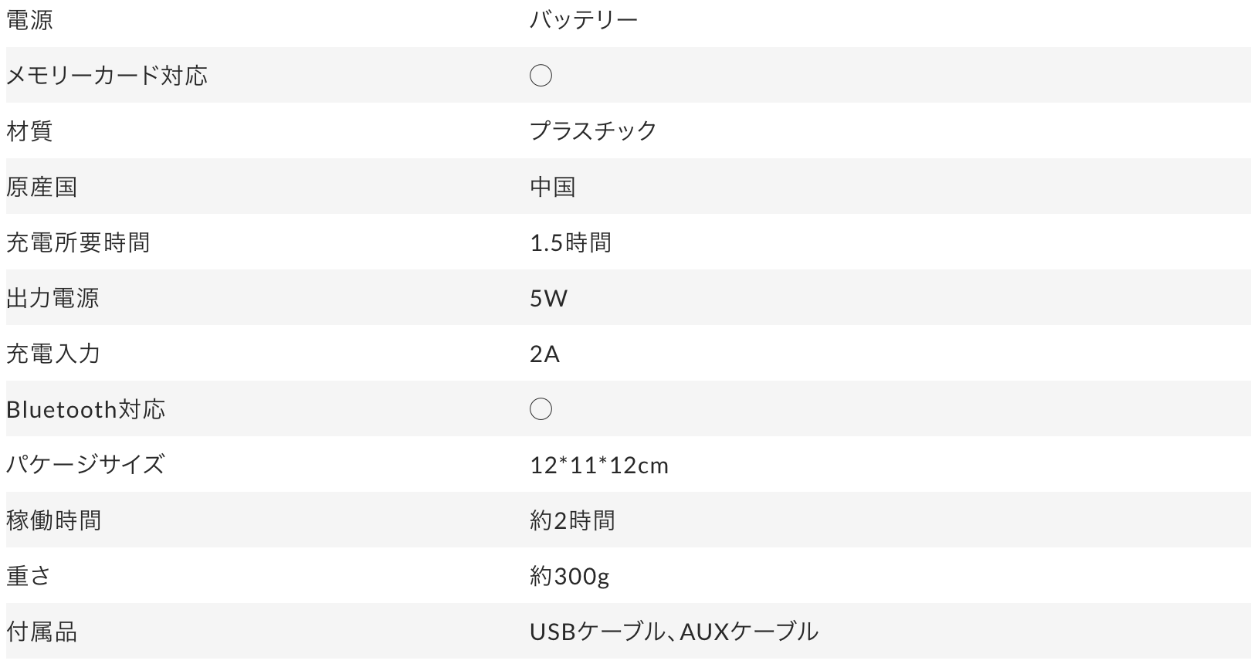Click the 電源 row label
1254x664 pixels.
click(29, 20)
